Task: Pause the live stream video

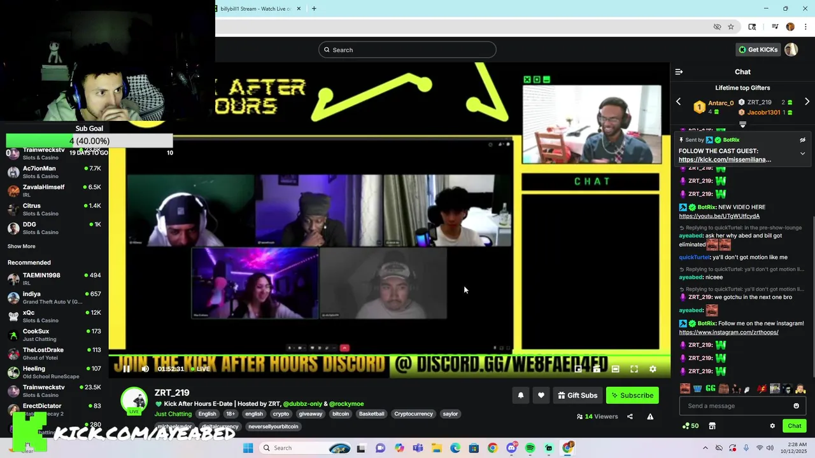Action: [126, 369]
